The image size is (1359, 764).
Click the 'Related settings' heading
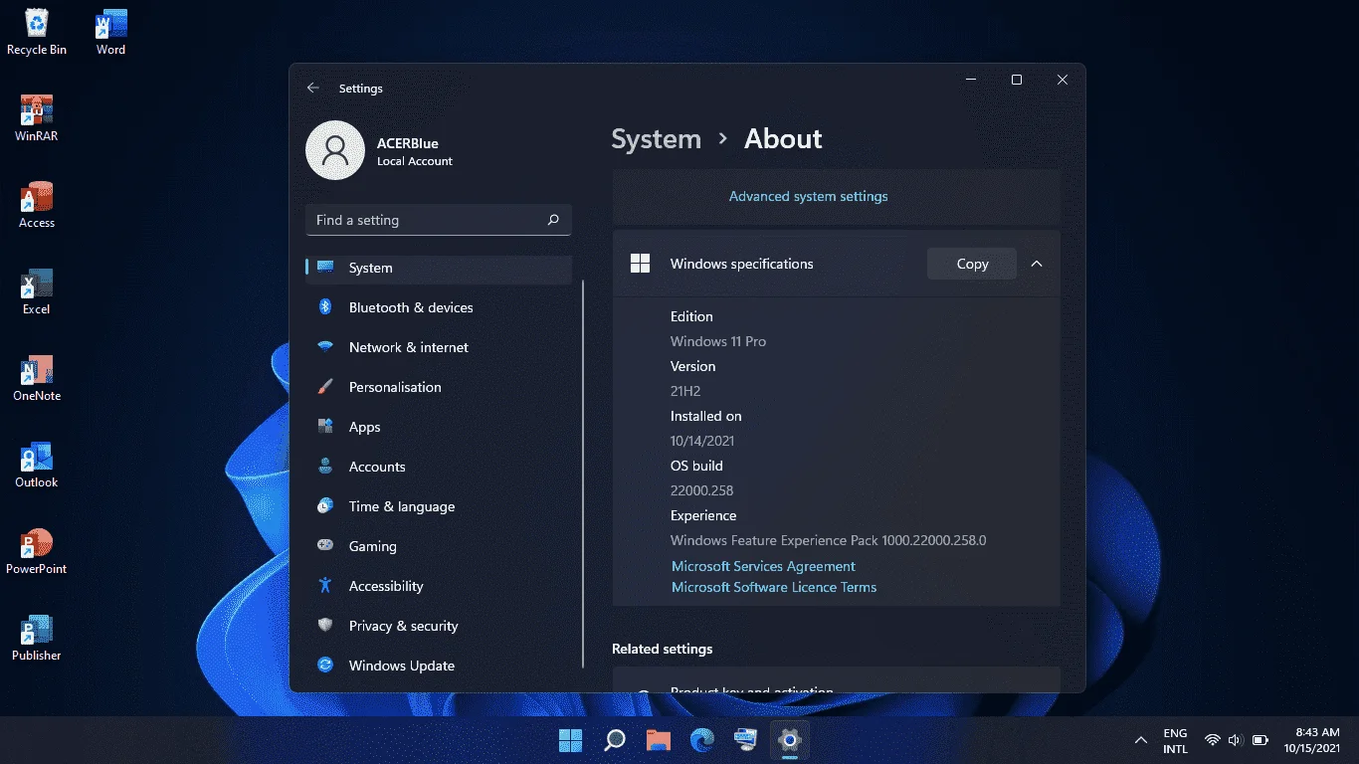point(663,649)
